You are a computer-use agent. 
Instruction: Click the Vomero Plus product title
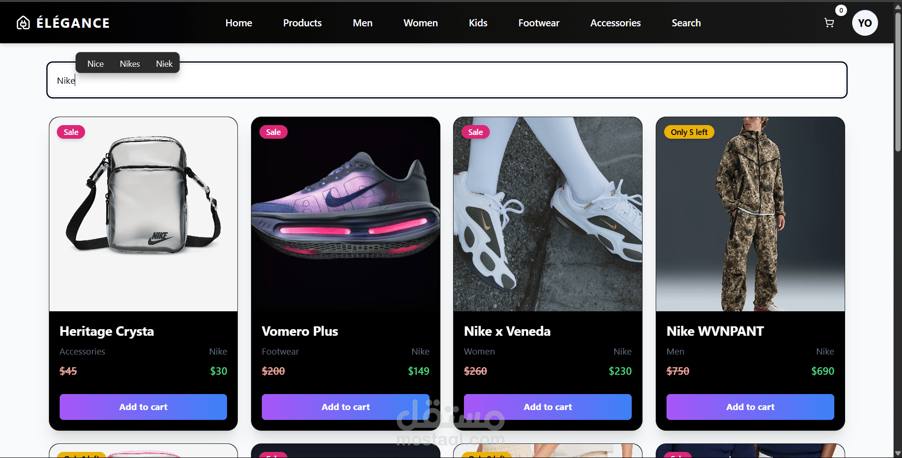[300, 332]
